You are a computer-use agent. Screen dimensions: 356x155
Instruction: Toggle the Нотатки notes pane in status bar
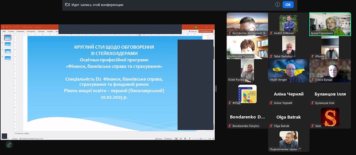(159, 138)
